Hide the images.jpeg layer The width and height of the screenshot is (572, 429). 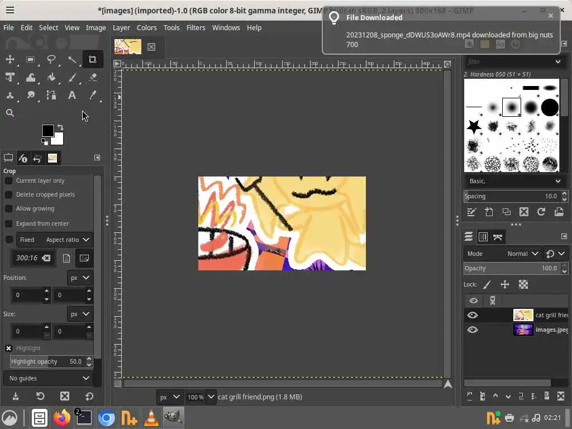point(473,330)
